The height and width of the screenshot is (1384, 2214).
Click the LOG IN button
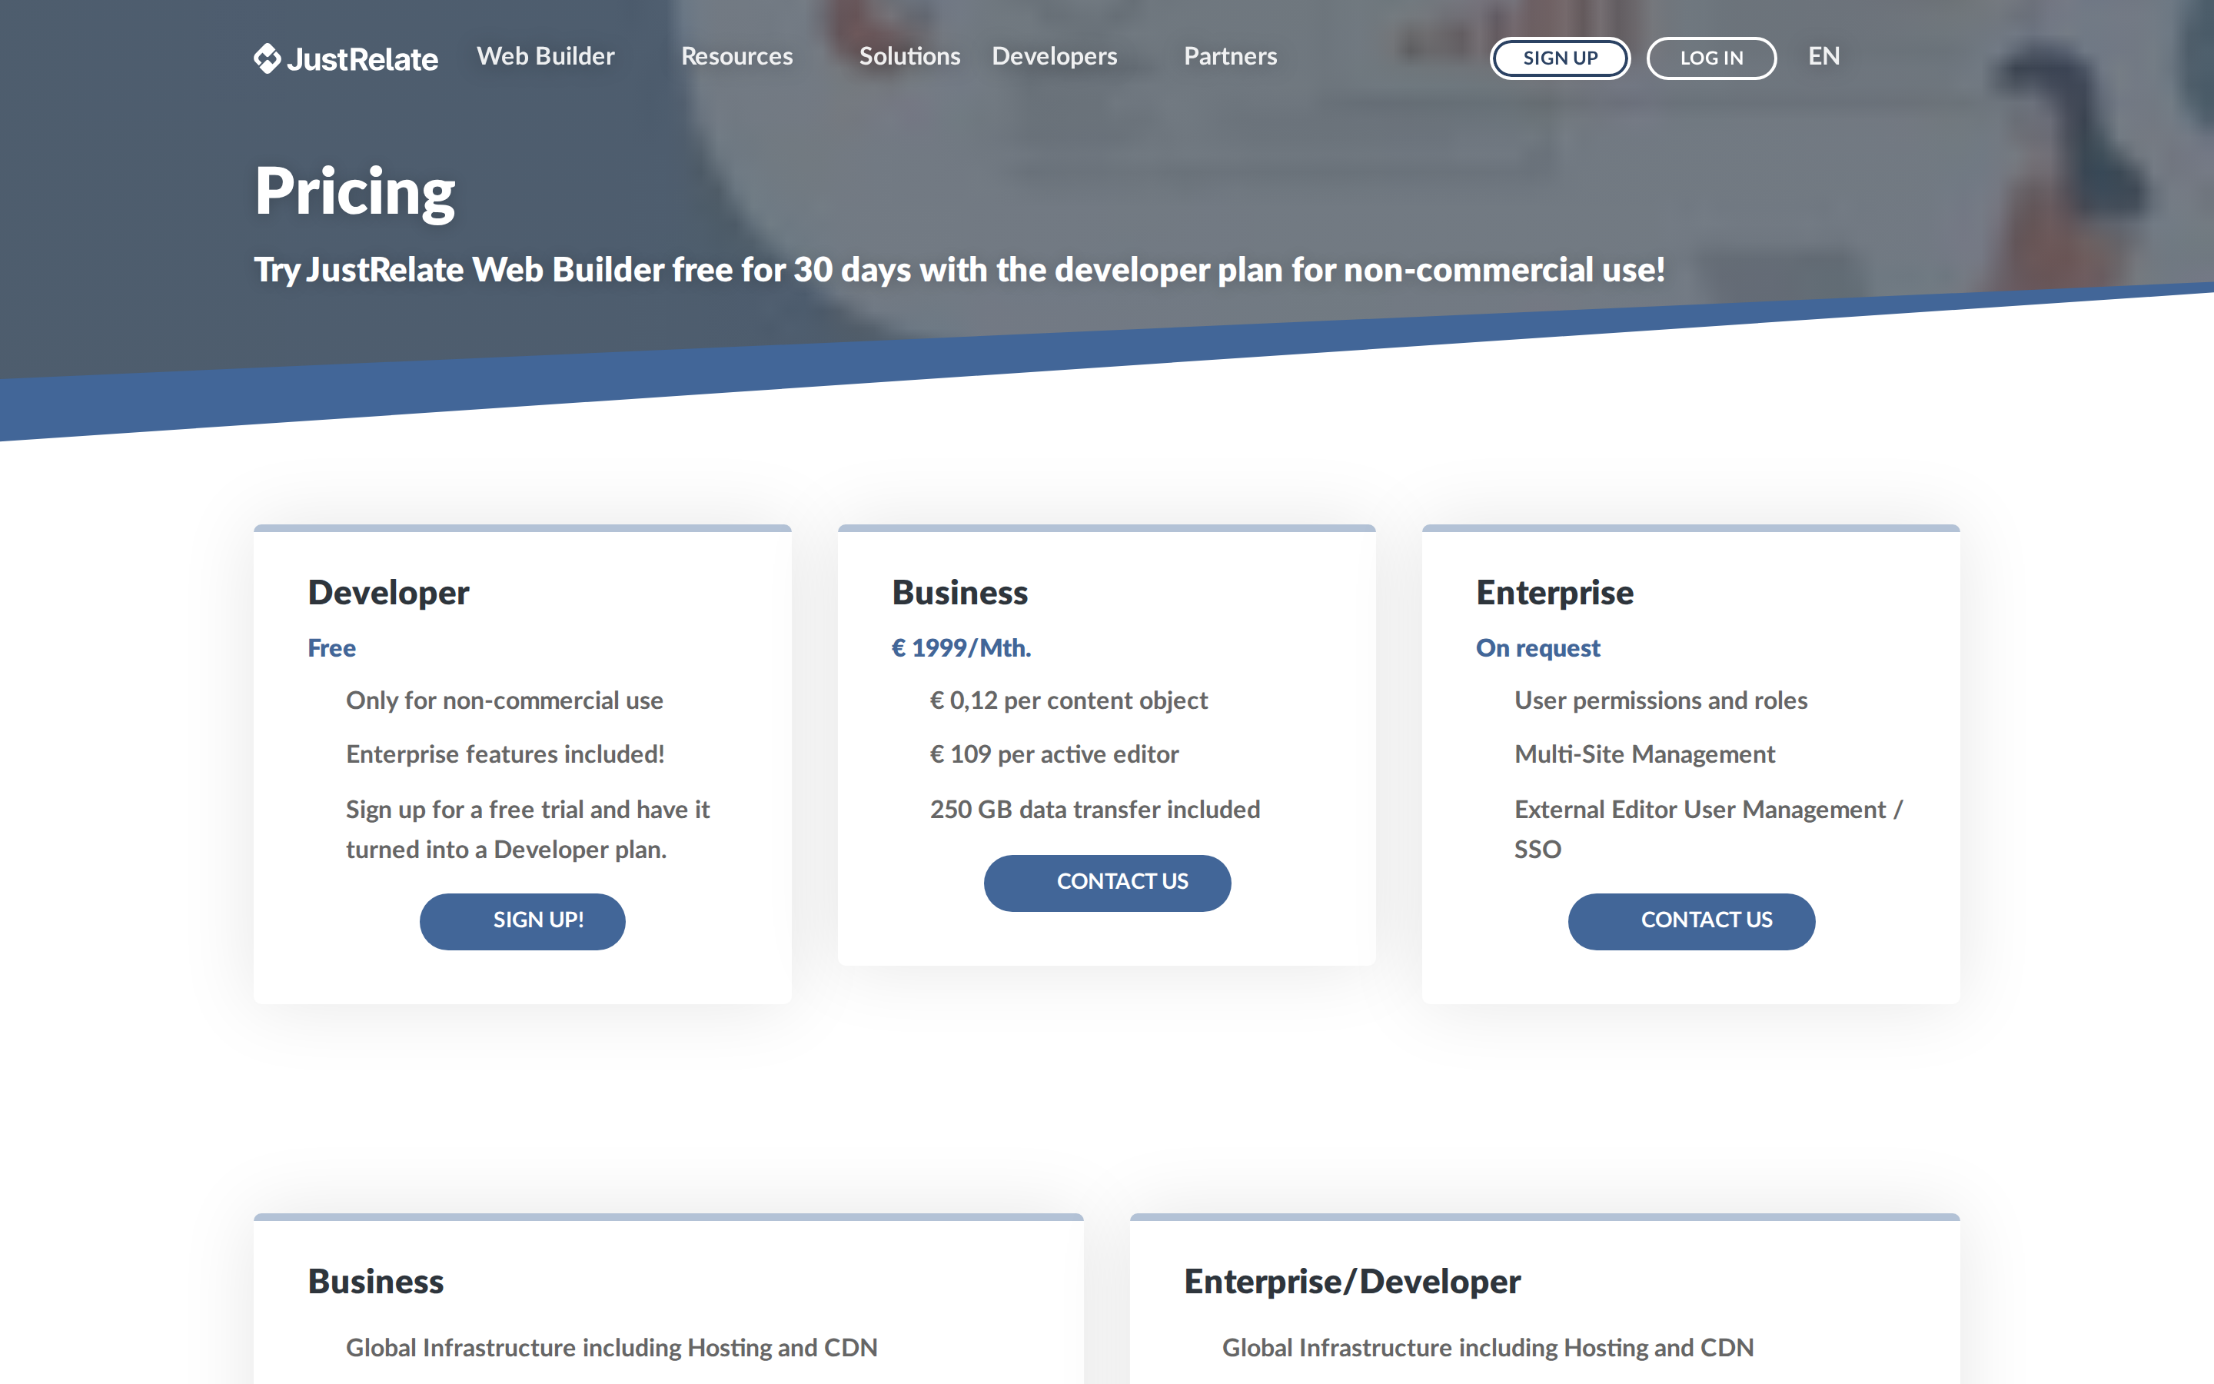(x=1710, y=58)
